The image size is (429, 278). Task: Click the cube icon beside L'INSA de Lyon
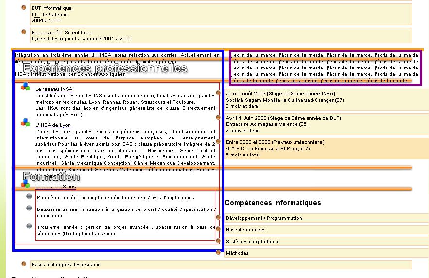coord(25,122)
